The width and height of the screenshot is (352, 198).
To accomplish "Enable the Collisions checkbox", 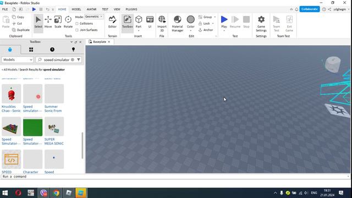I will [77, 24].
